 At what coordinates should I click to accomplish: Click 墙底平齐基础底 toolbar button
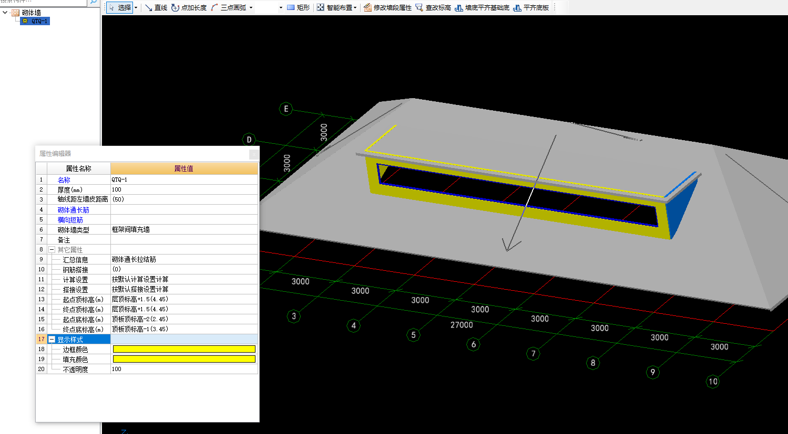coord(482,7)
